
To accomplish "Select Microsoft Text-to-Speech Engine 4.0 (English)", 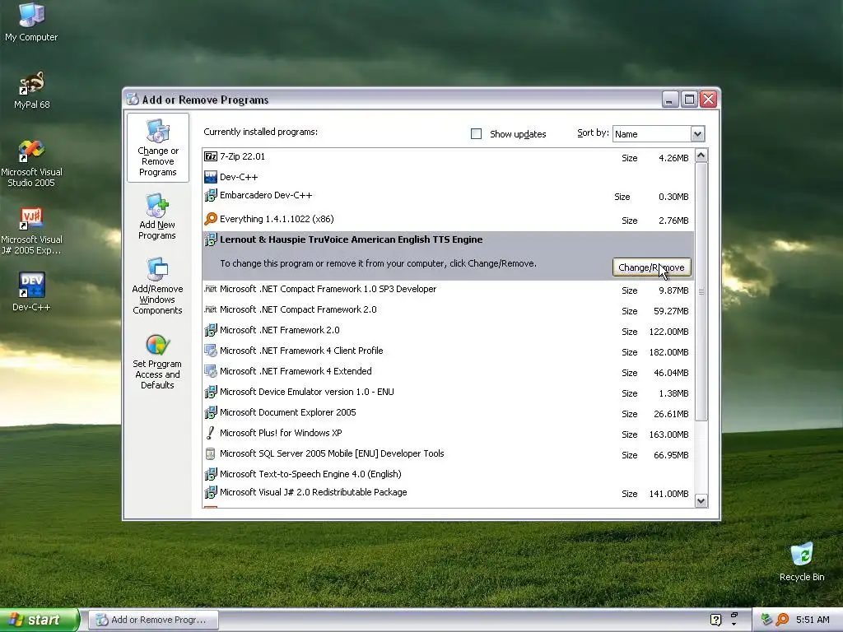I will pyautogui.click(x=449, y=474).
